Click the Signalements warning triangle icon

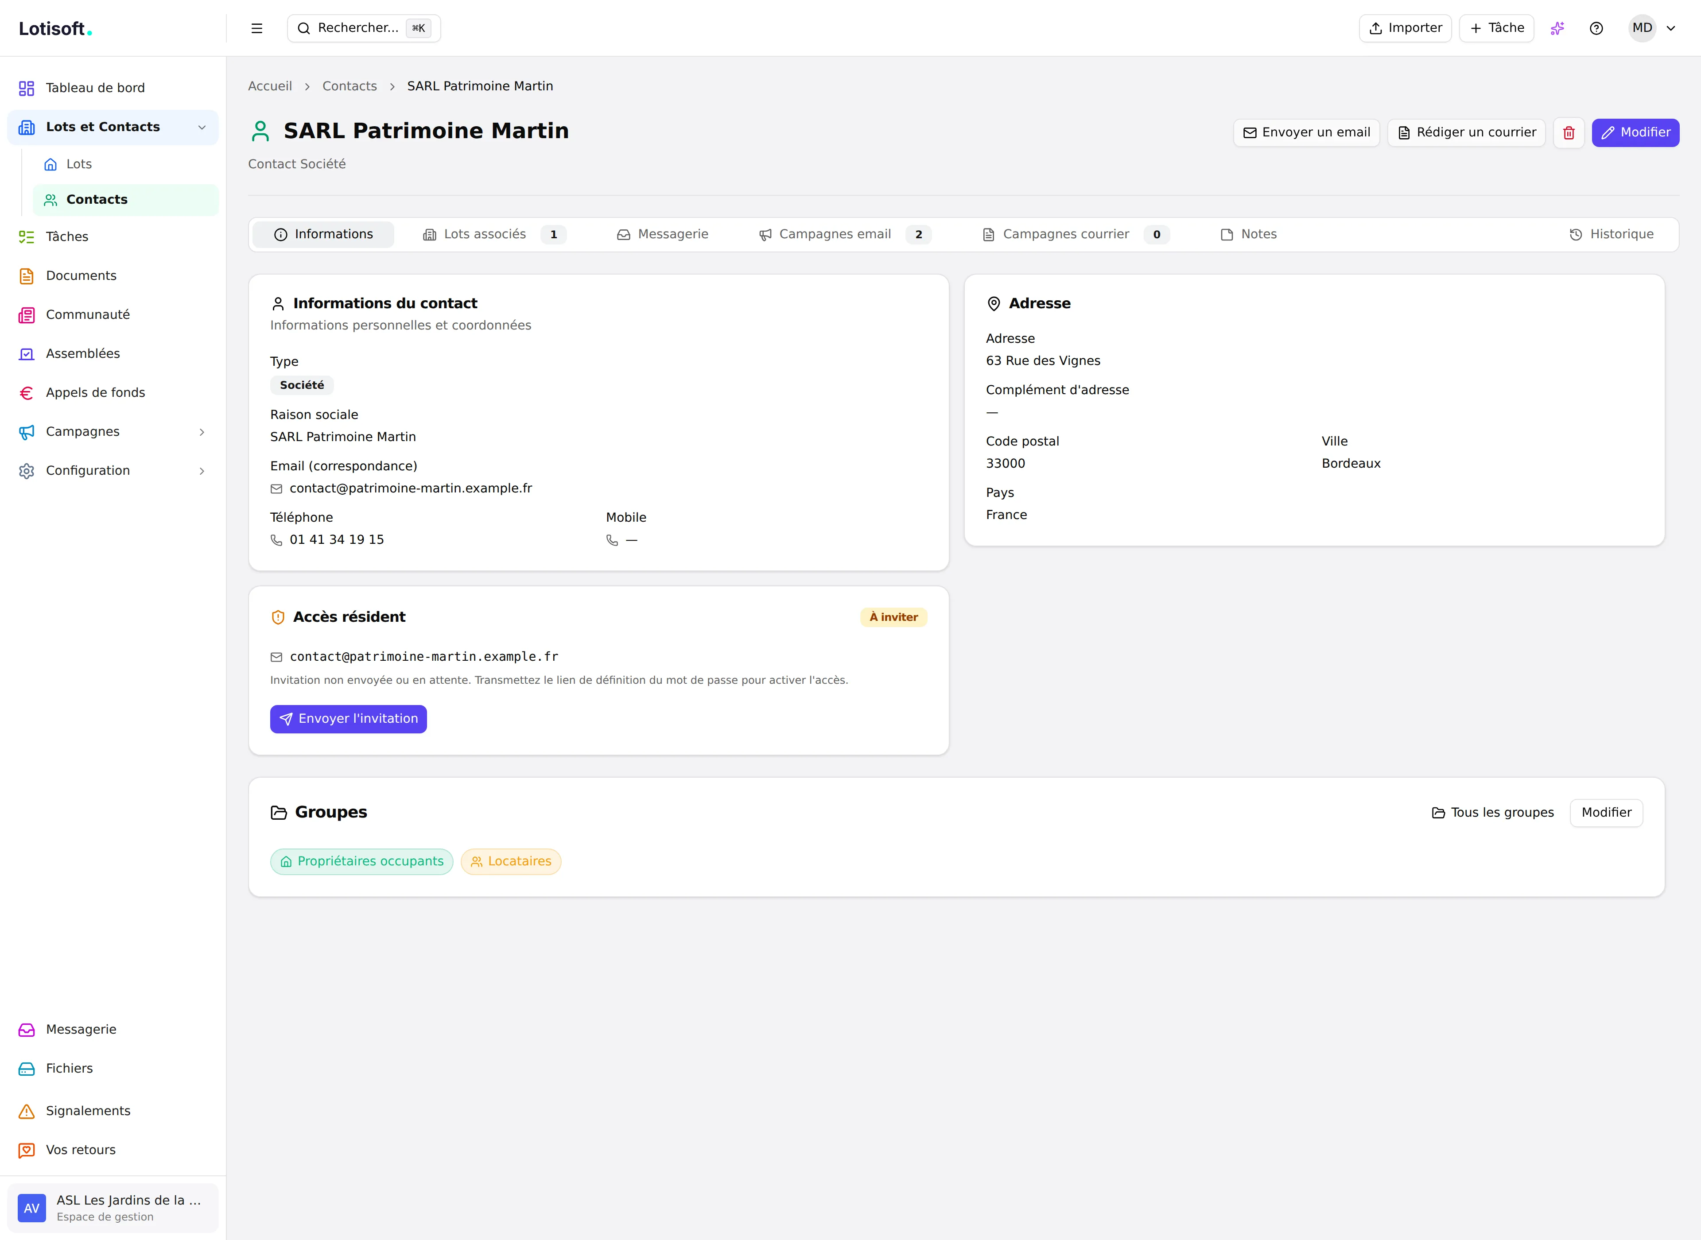point(26,1112)
